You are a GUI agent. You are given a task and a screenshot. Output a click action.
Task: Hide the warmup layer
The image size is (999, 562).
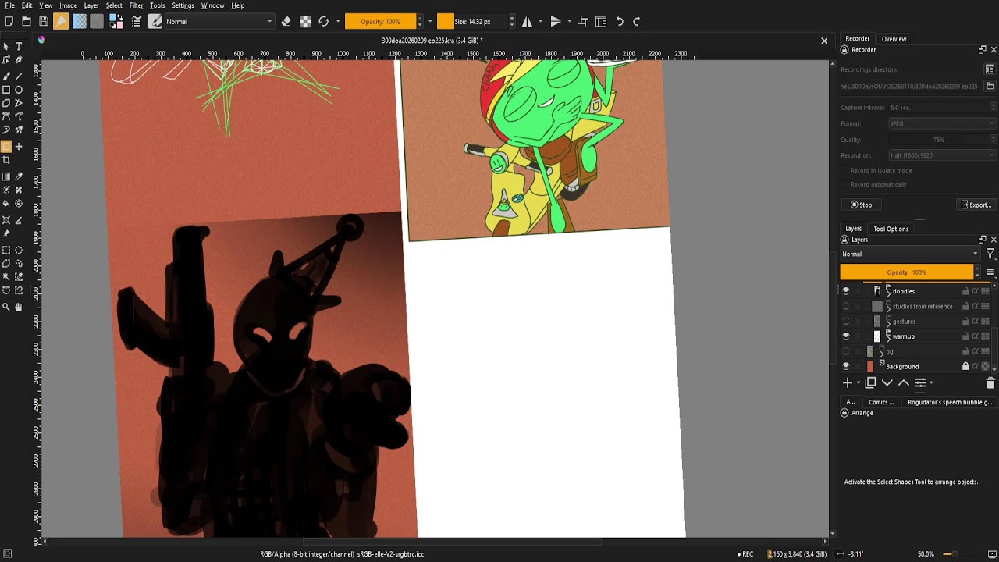coord(846,336)
